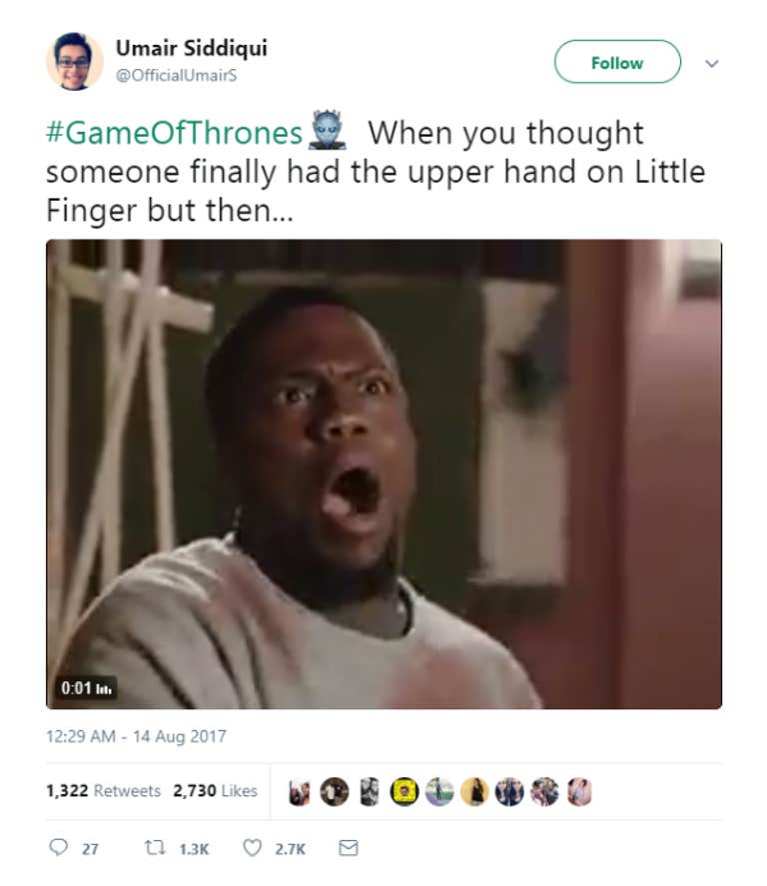Open Umair Siddiqui's profile picture

[75, 62]
